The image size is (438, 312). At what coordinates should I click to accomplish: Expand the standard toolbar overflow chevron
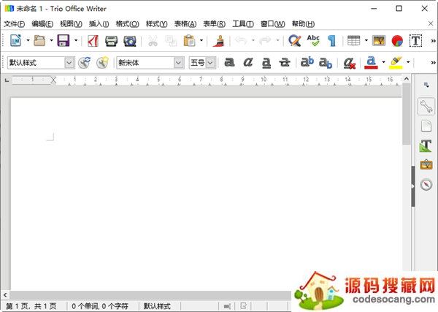pos(433,41)
